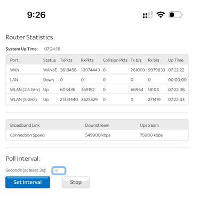This screenshot has width=199, height=213.
Task: Click the Set Interval button
Action: pyautogui.click(x=28, y=182)
